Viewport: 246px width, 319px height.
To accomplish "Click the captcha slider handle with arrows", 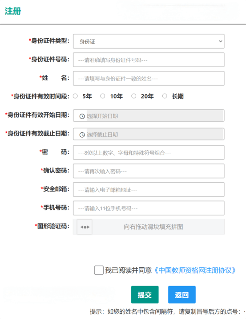I will [85, 227].
